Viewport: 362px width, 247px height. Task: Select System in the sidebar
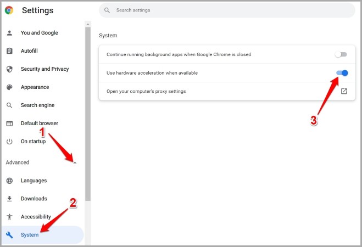(43, 235)
